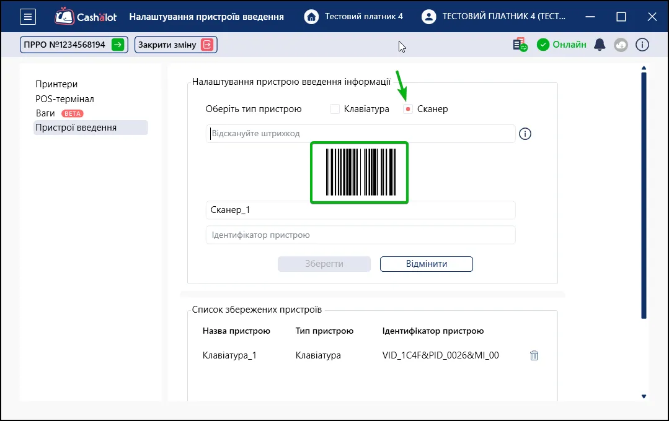This screenshot has height=421, width=669.
Task: Tick the Клавіатура checkbox
Action: 335,109
